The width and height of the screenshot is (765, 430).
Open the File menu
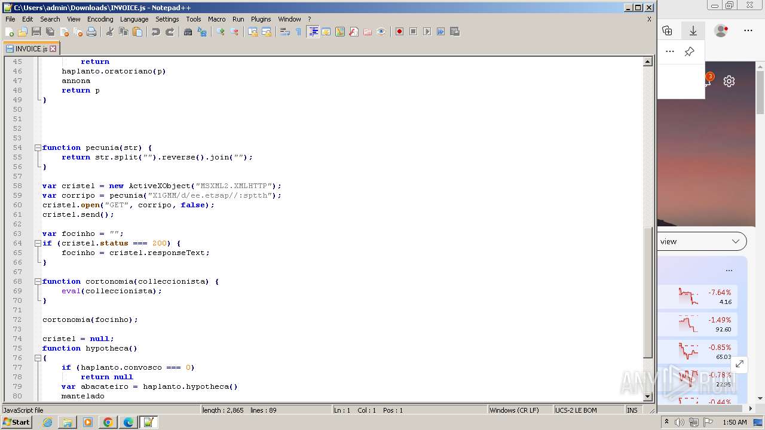click(10, 19)
